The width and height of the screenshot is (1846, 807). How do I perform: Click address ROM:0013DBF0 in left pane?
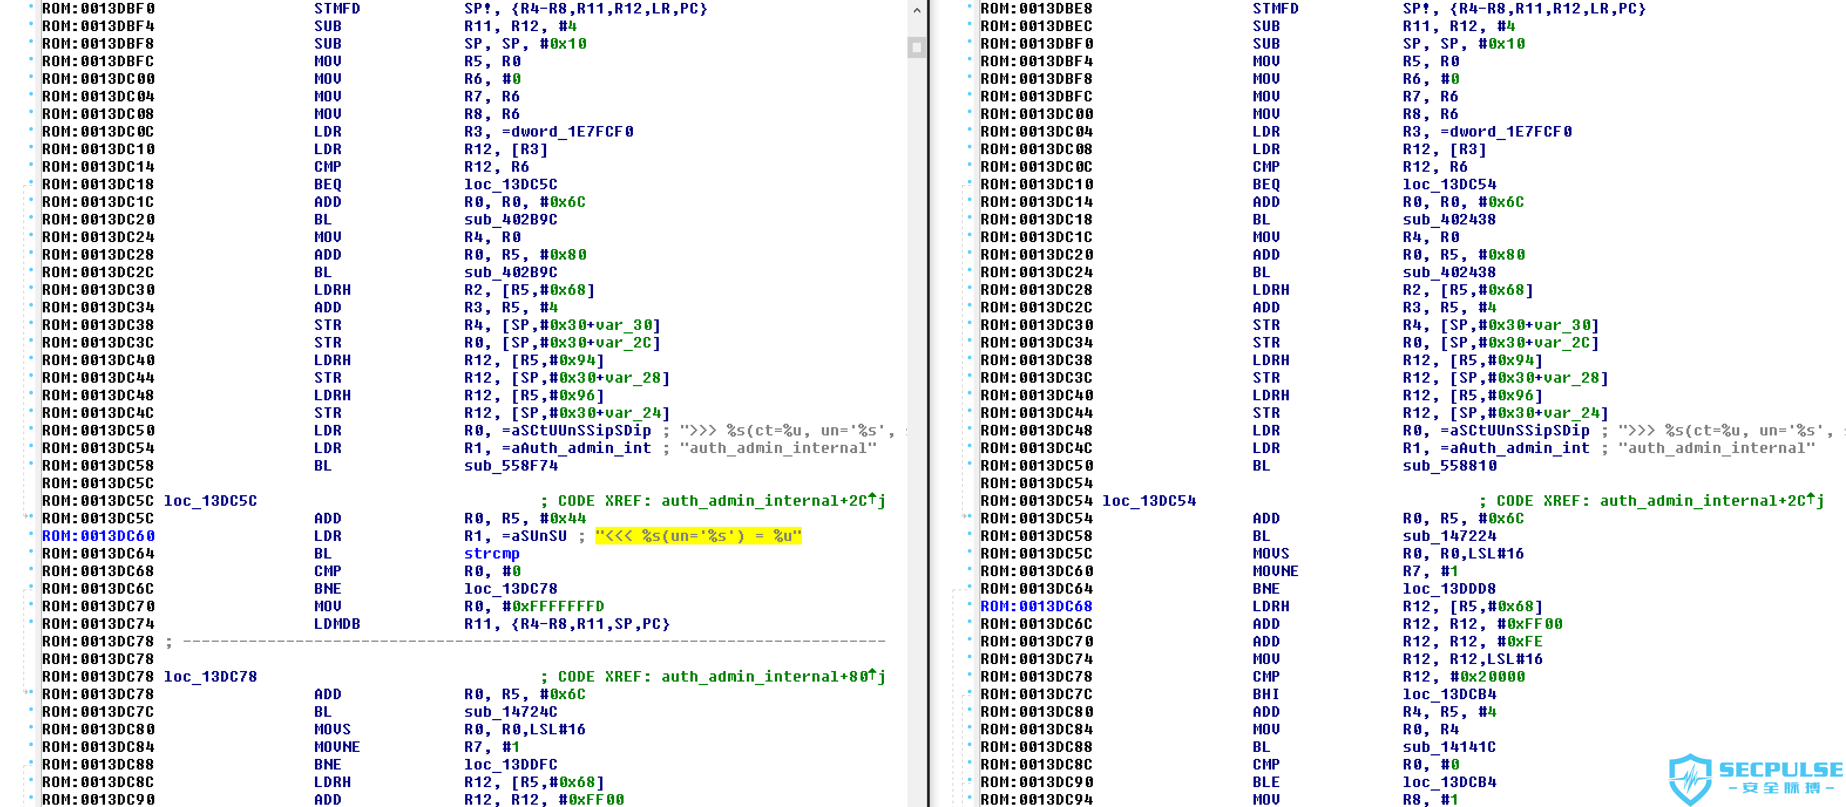pyautogui.click(x=98, y=9)
